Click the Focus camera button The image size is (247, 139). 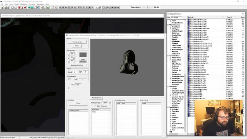[96, 98]
